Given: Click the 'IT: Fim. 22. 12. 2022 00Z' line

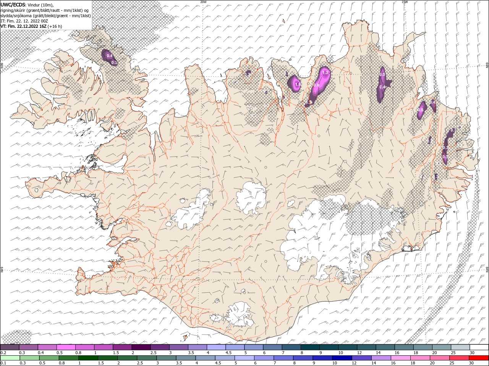Looking at the screenshot, I should 24,21.
